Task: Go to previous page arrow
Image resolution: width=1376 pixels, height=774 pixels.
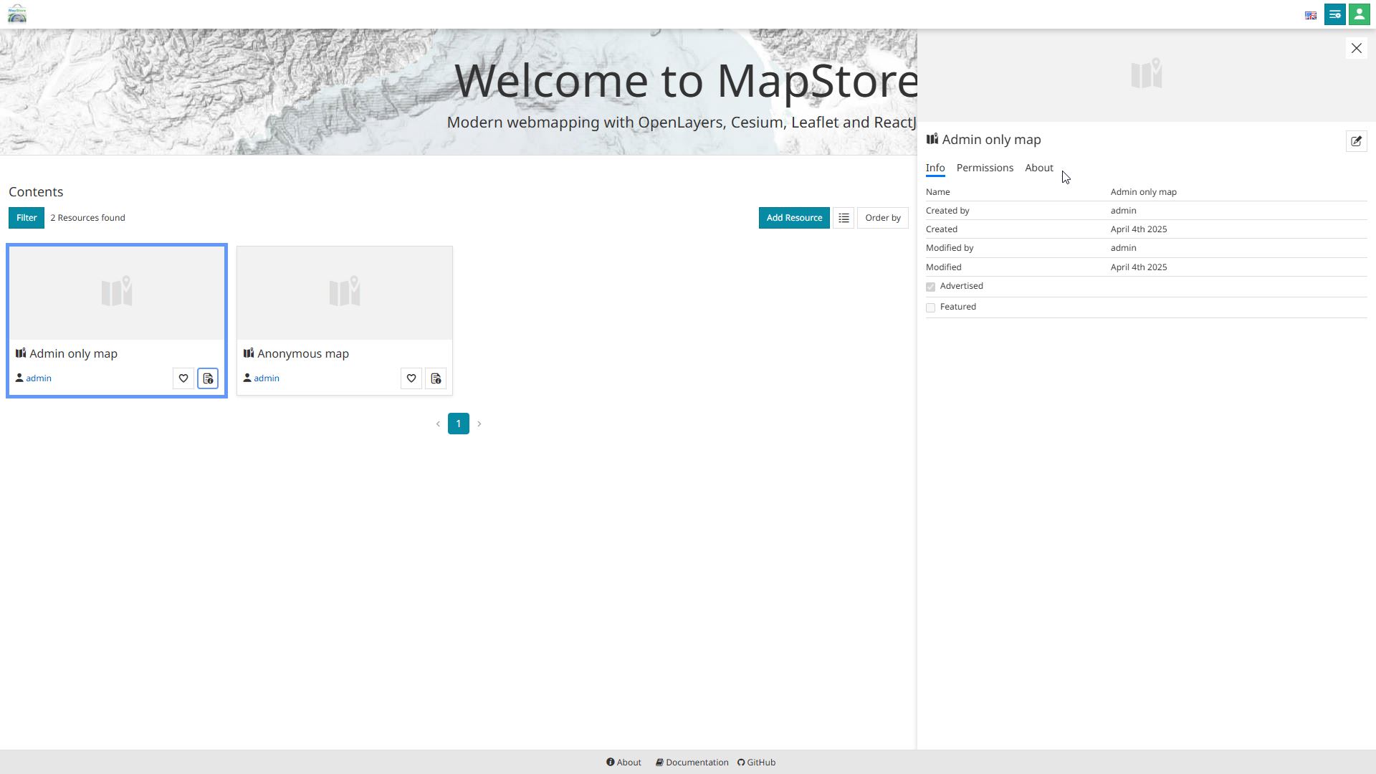Action: 438,424
